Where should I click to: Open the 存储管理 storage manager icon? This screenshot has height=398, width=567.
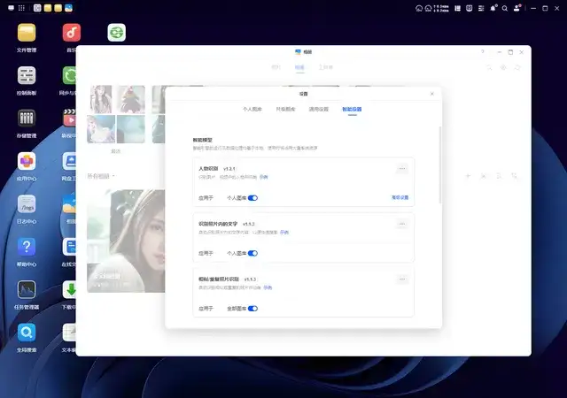click(27, 119)
